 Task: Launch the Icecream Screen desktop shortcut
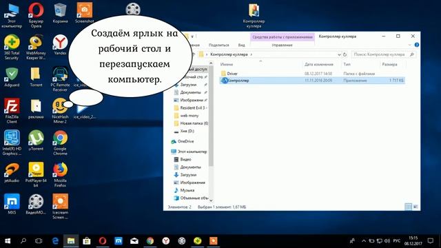60,207
